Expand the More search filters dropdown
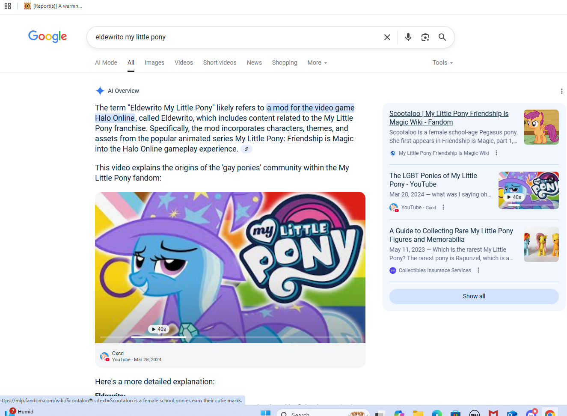The image size is (567, 416). coord(317,62)
